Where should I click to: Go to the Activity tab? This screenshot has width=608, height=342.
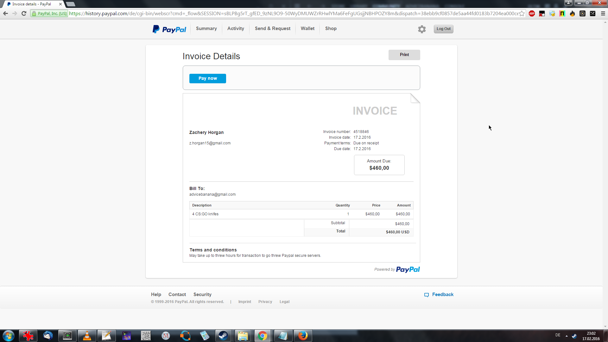coord(236,28)
